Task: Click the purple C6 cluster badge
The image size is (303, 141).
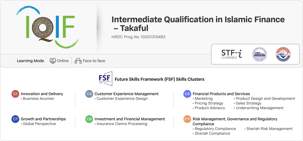Action: point(187,94)
